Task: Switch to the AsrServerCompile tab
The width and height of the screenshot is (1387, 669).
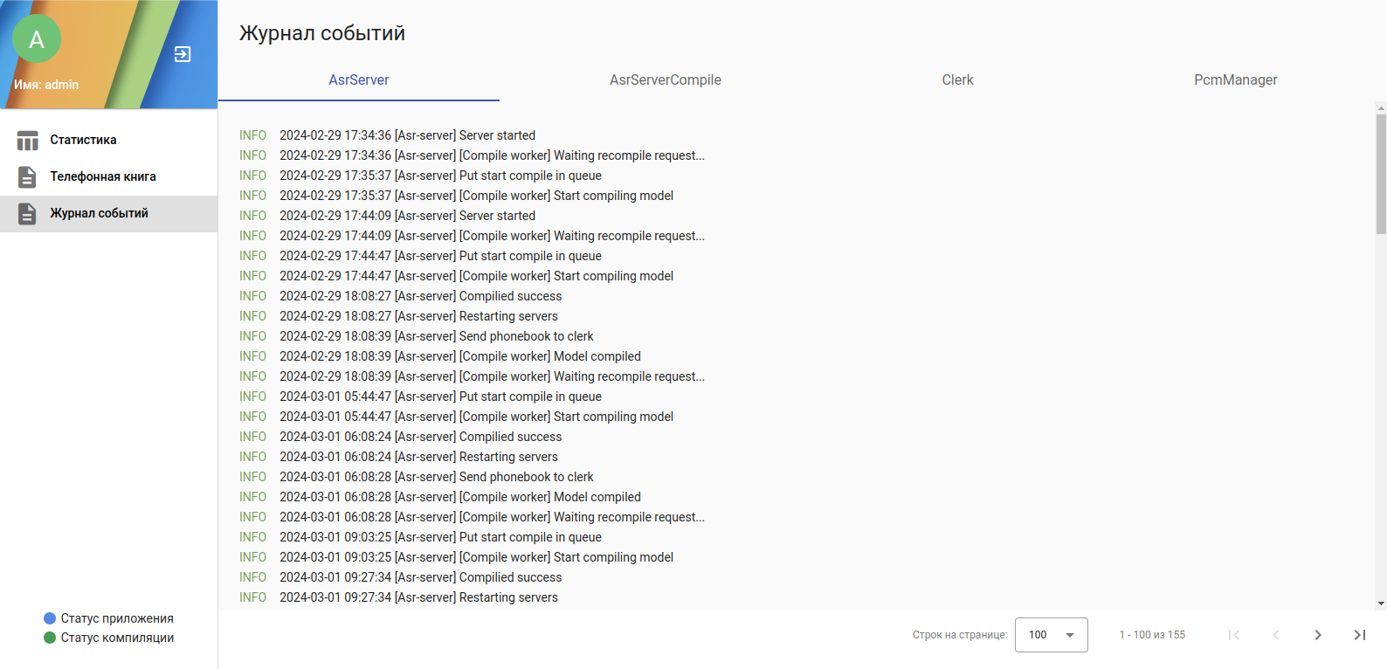Action: [665, 80]
